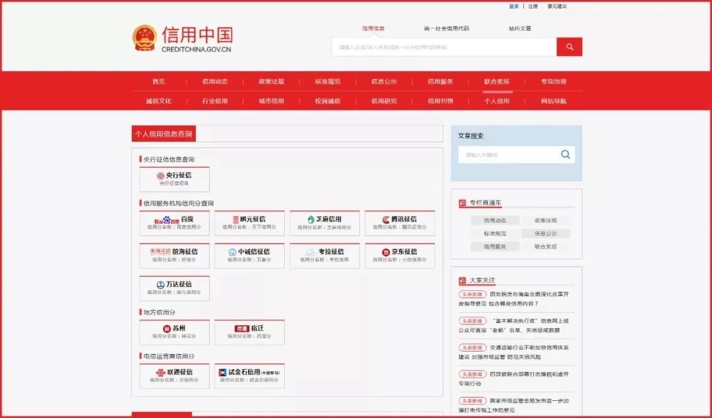Screen dimensions: 712x418
Task: Go to 个人信用 in the navigation bar
Action: [x=496, y=101]
